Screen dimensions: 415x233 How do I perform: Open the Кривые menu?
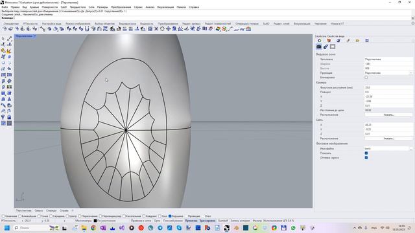pos(34,7)
